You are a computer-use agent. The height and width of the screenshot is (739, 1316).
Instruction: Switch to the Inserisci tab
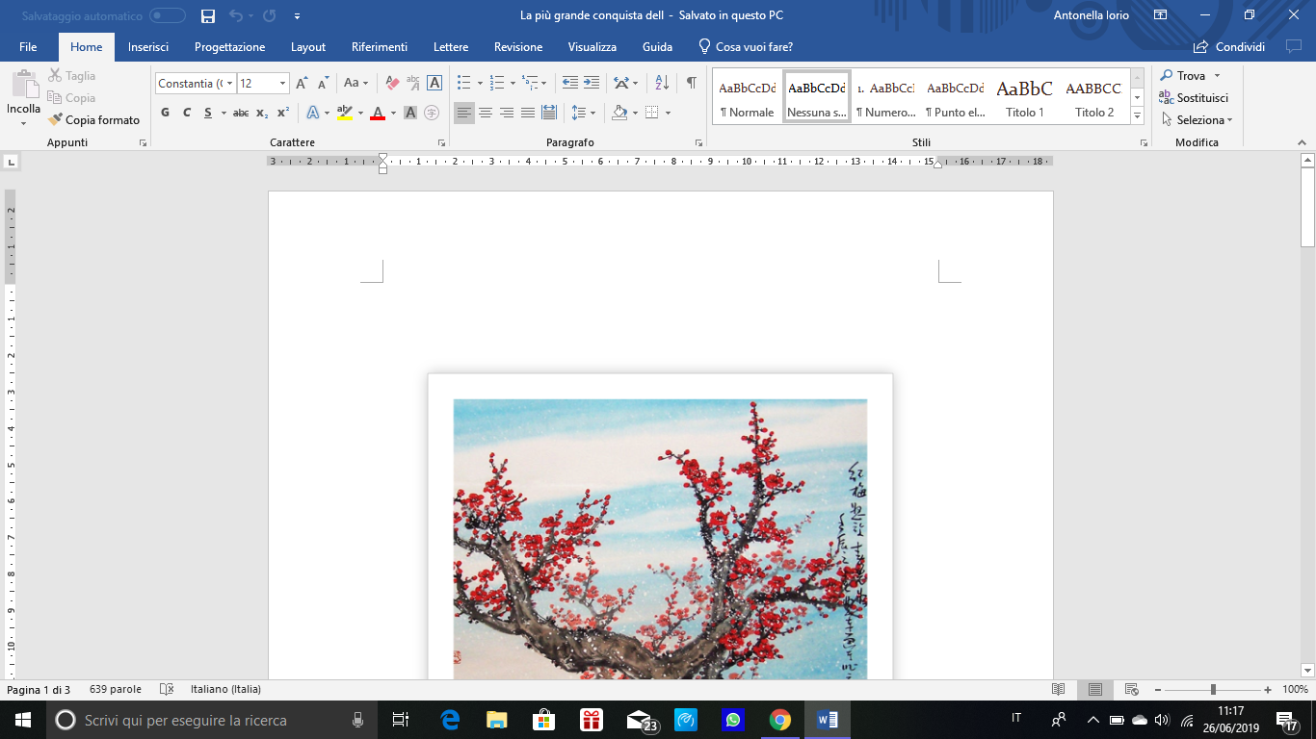[148, 47]
